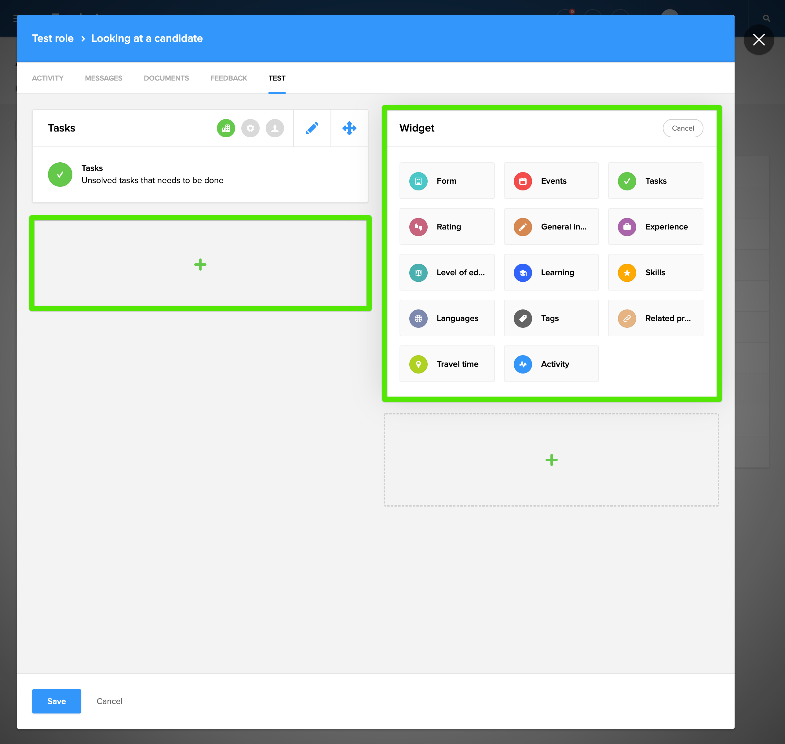Add the Tags widget
The width and height of the screenshot is (785, 744).
pos(551,318)
